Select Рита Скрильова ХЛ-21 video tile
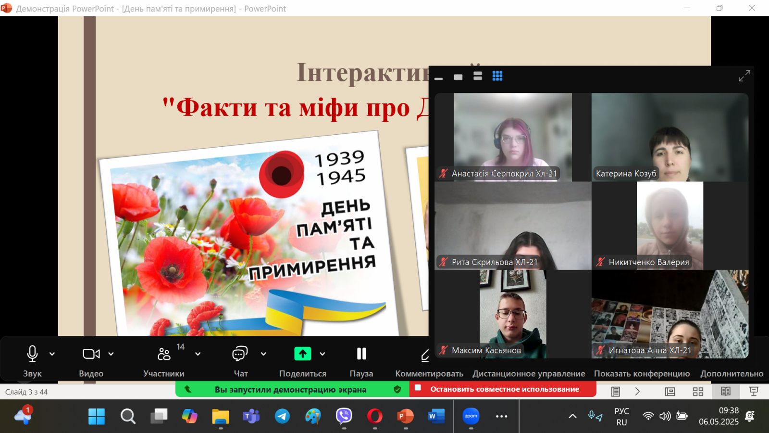Viewport: 769px width, 433px height. pyautogui.click(x=513, y=226)
